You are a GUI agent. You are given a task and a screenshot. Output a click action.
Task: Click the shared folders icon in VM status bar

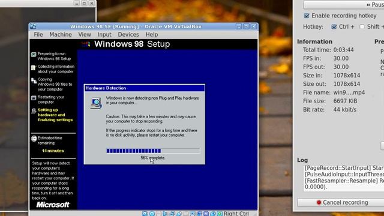point(185,214)
